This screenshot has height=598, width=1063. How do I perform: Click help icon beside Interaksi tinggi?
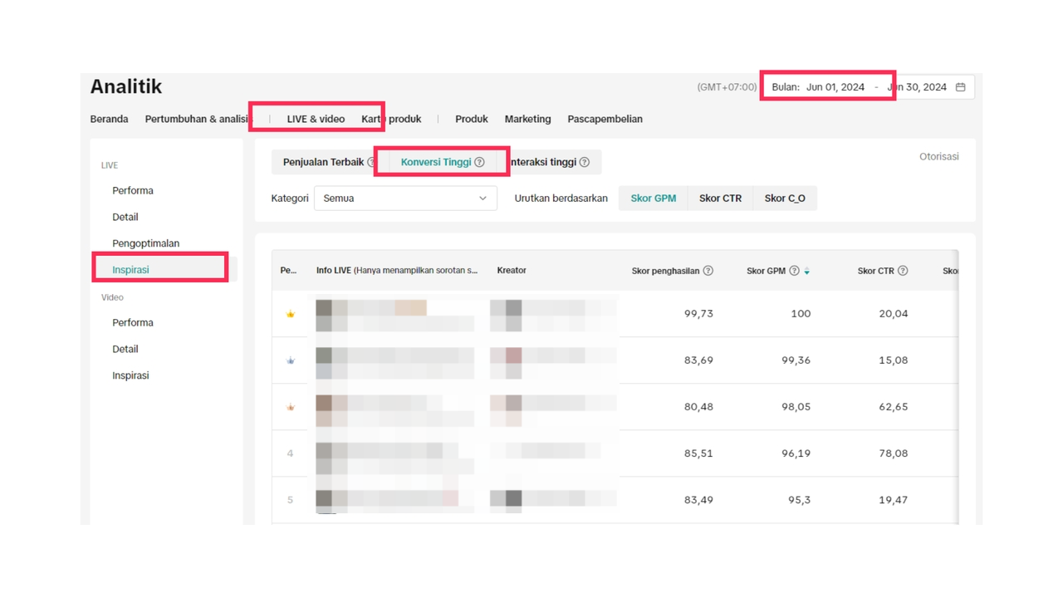click(x=585, y=163)
